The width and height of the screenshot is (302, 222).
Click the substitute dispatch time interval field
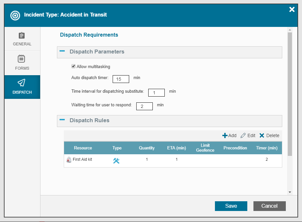pos(156,93)
